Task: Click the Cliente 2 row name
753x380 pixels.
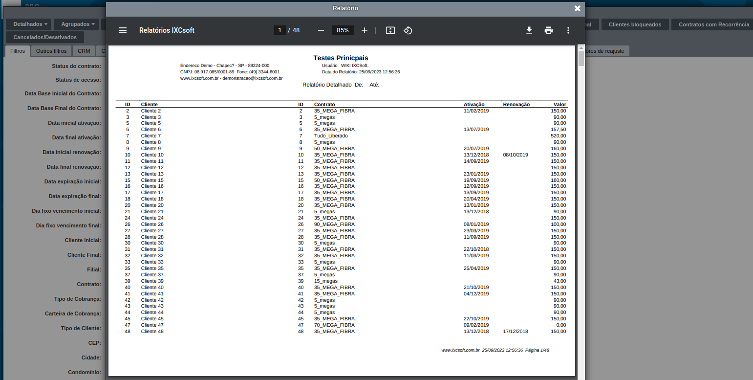Action: [151, 111]
